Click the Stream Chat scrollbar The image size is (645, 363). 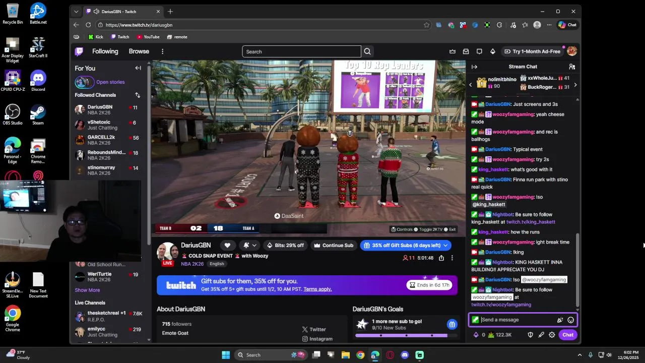(x=577, y=270)
